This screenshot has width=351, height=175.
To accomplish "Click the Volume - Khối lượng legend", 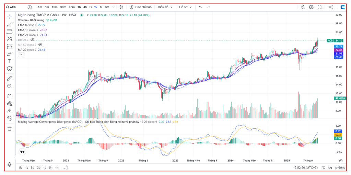I will pyautogui.click(x=31, y=20).
